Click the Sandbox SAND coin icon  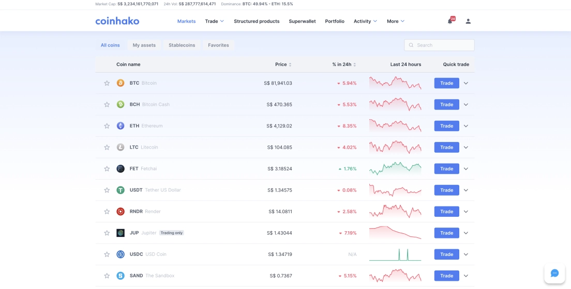(121, 276)
